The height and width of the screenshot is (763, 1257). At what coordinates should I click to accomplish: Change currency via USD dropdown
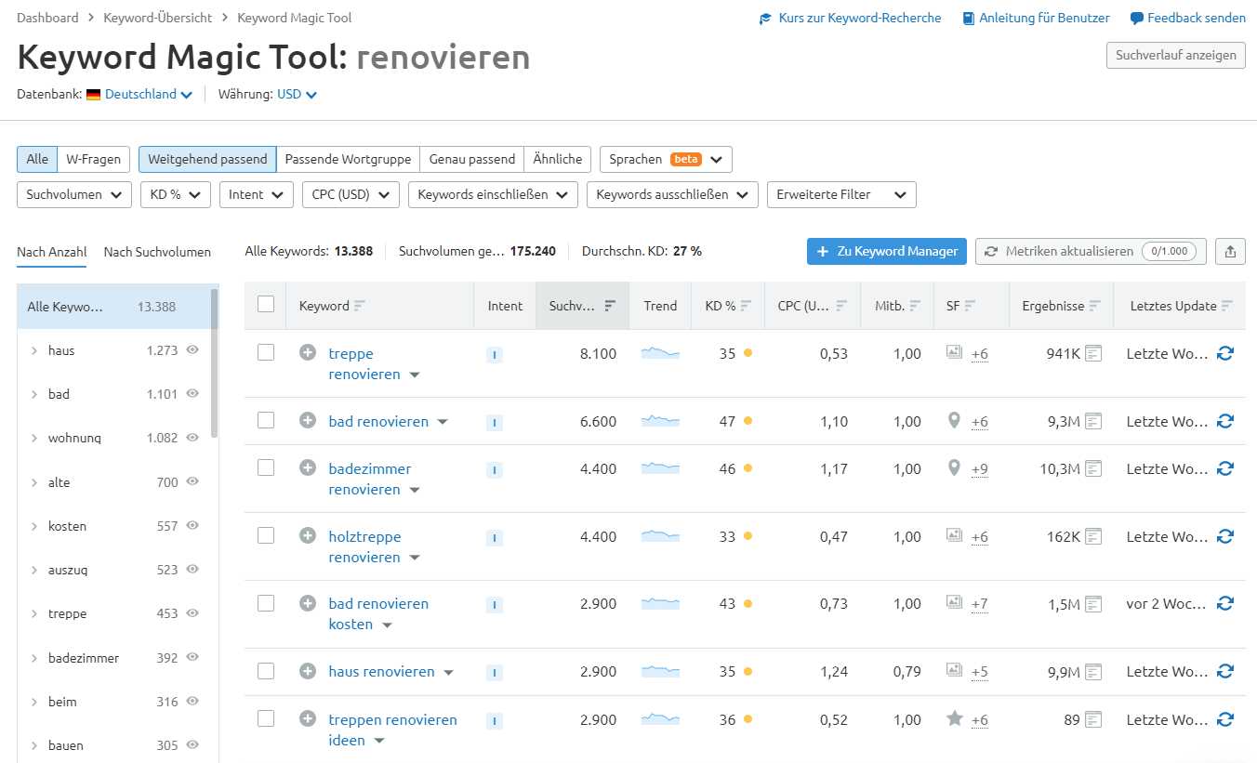coord(297,94)
